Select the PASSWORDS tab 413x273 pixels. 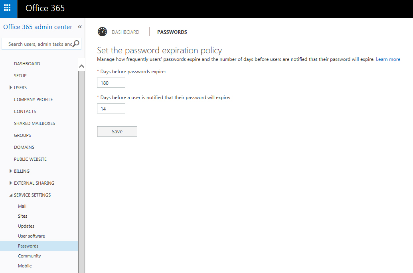coord(172,32)
